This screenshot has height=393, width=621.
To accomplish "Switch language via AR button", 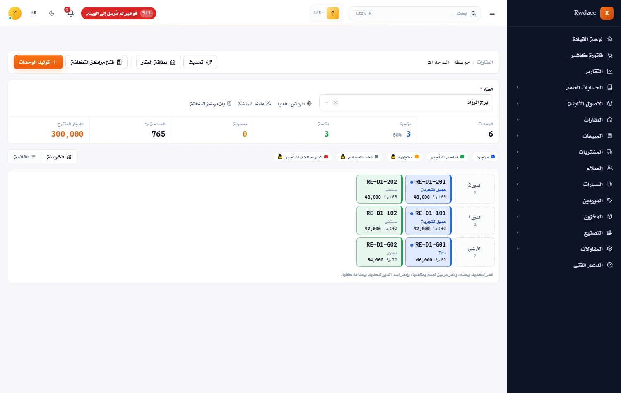I will tap(34, 13).
